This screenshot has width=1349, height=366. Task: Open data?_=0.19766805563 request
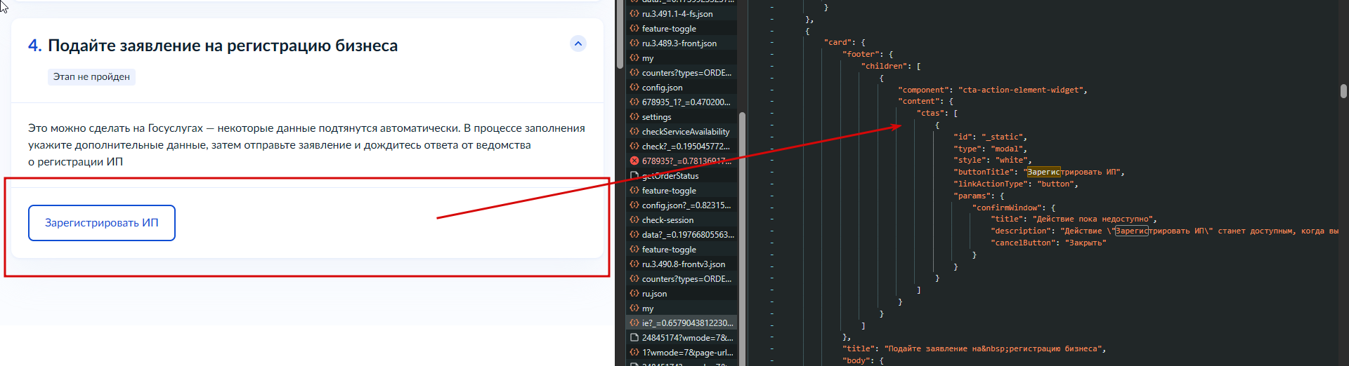688,235
